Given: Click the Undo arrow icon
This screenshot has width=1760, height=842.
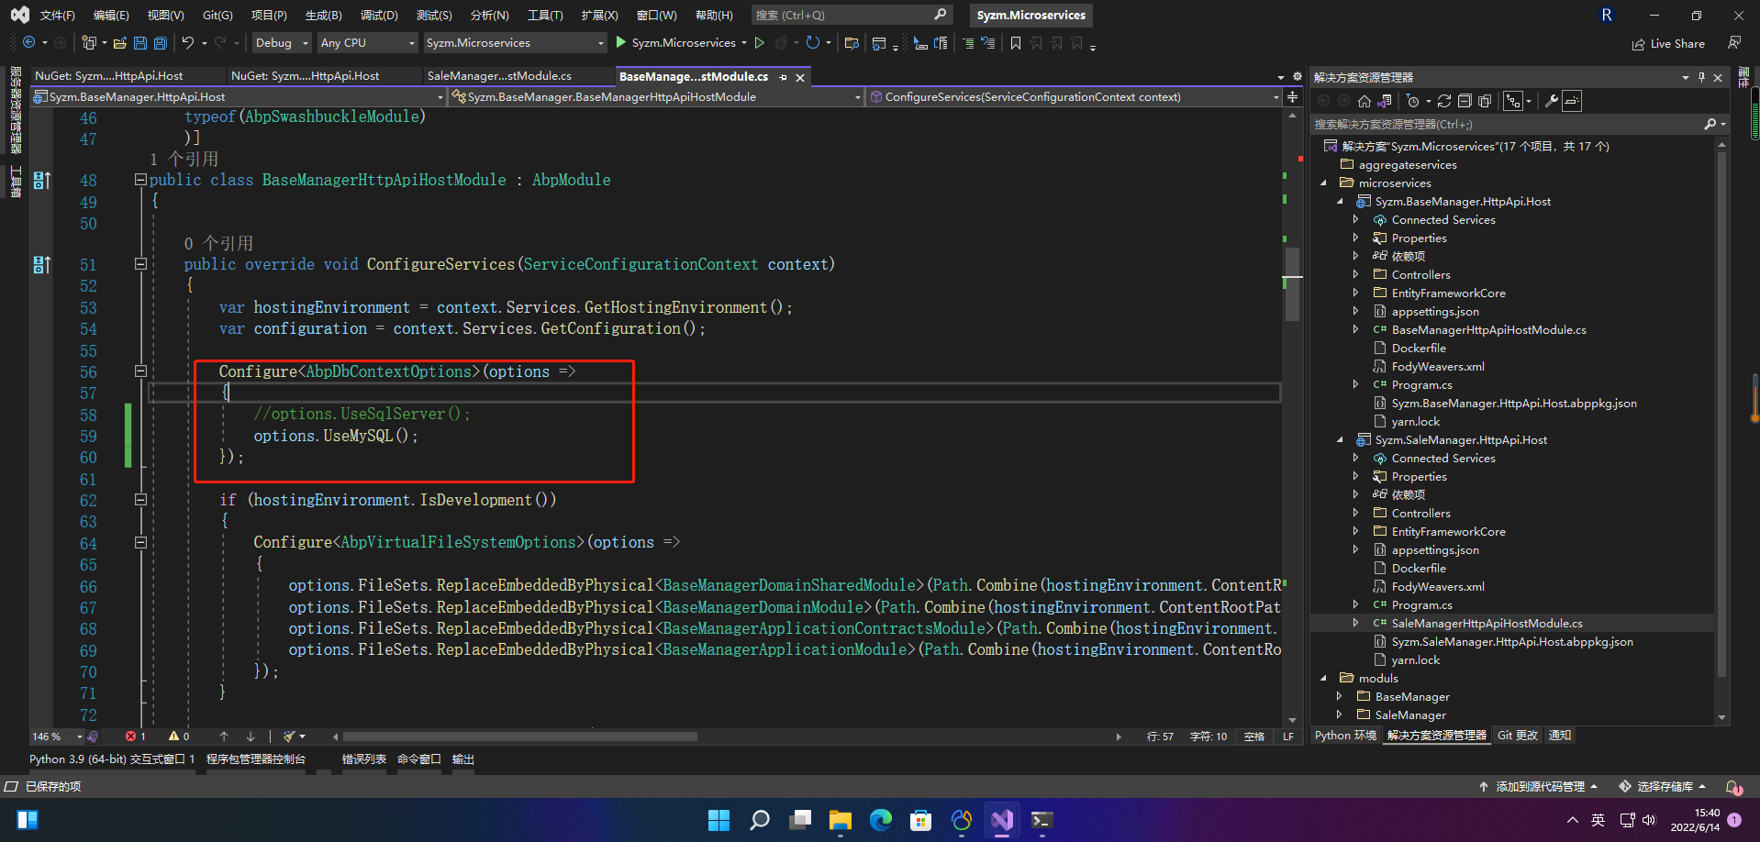Looking at the screenshot, I should [188, 43].
